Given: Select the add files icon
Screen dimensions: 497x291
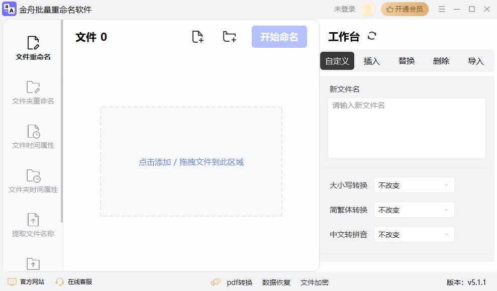Looking at the screenshot, I should [x=197, y=36].
